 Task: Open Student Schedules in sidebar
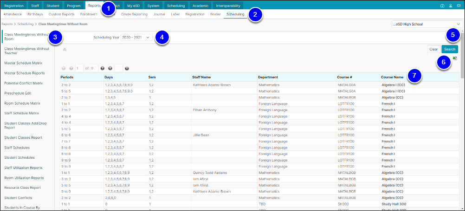[19, 157]
